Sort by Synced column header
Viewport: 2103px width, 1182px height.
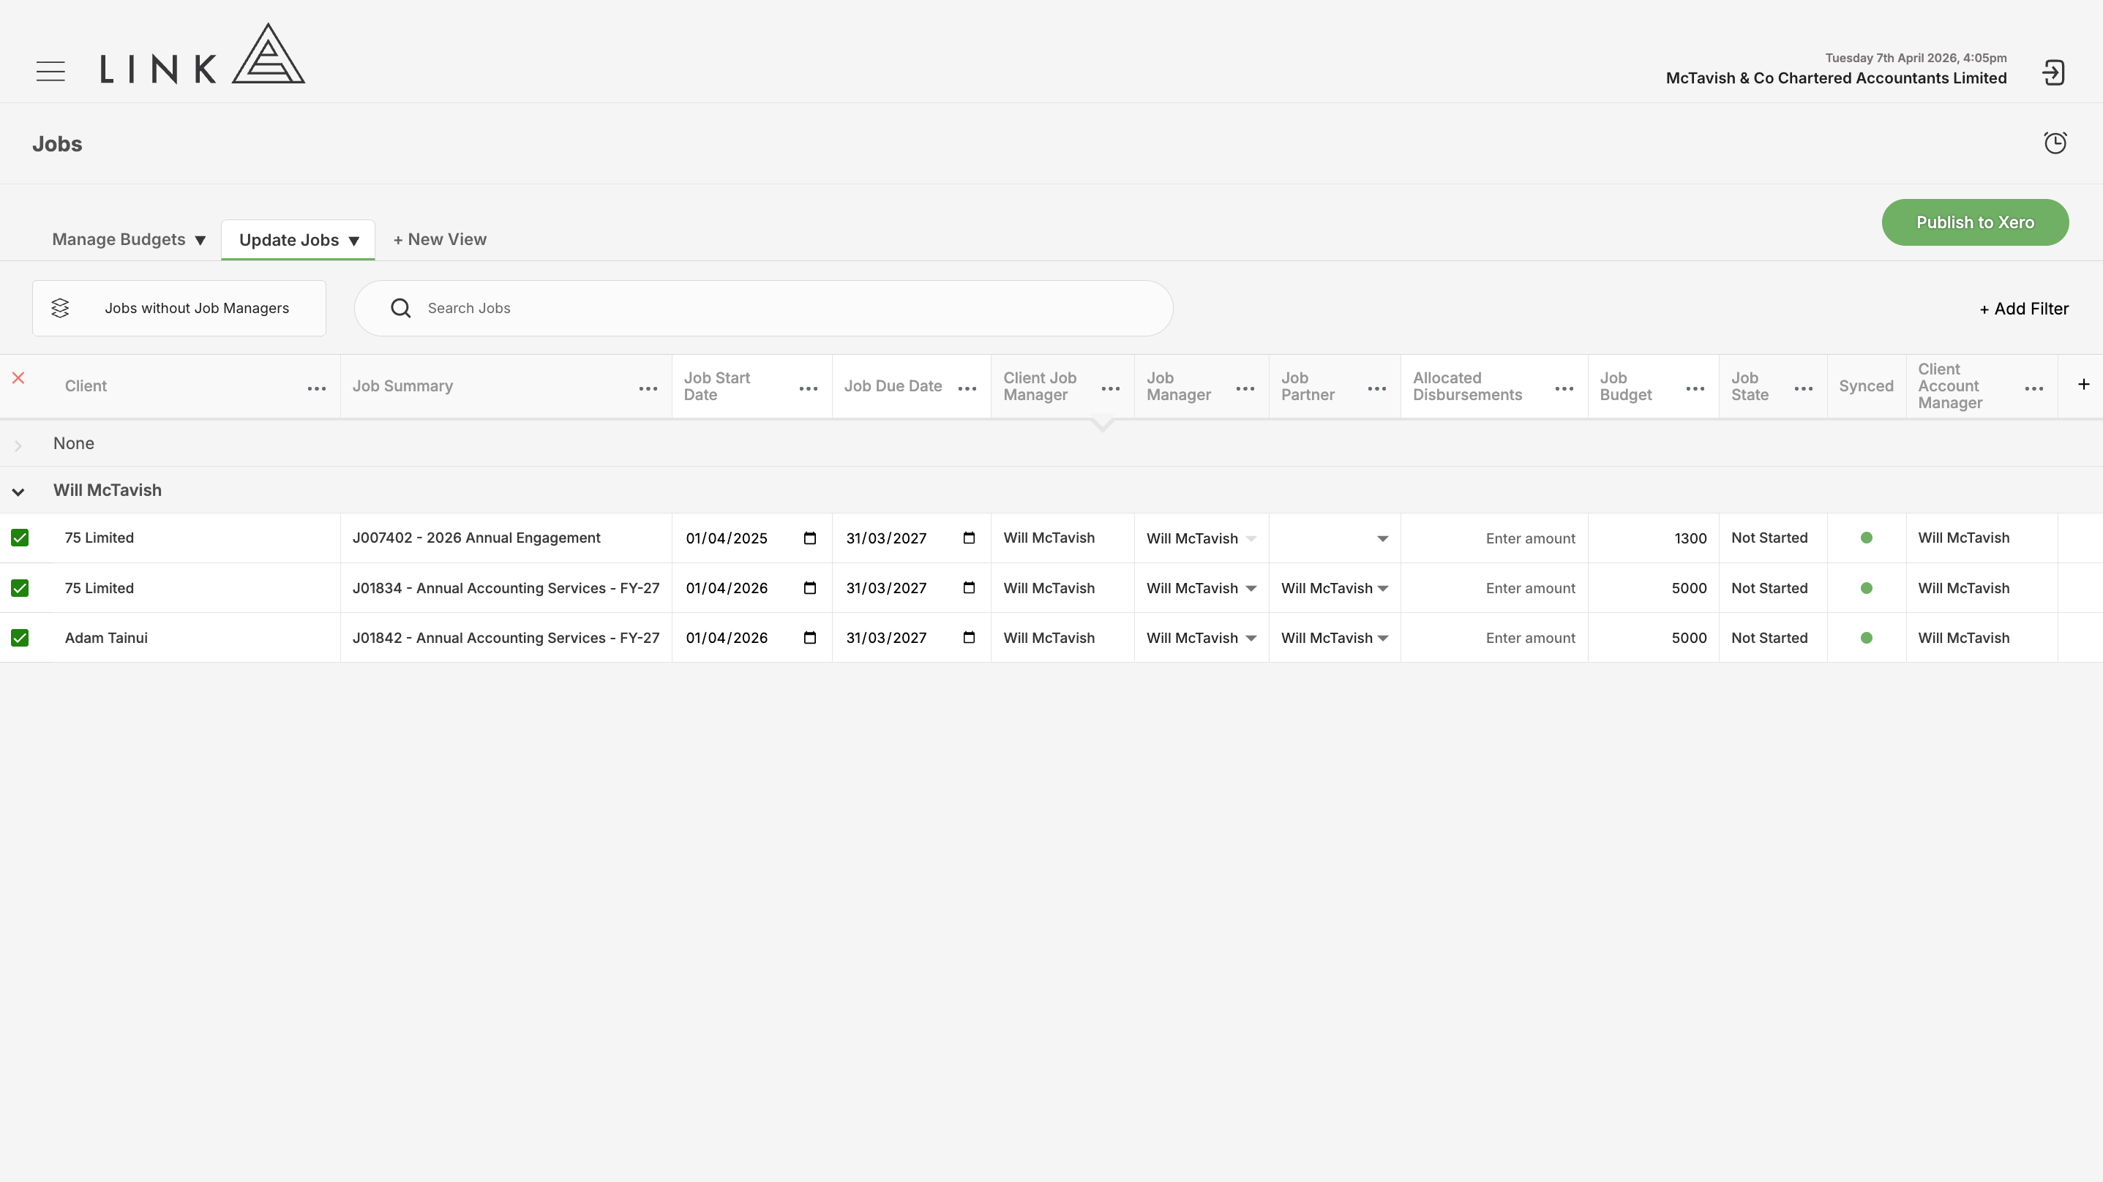pos(1866,386)
